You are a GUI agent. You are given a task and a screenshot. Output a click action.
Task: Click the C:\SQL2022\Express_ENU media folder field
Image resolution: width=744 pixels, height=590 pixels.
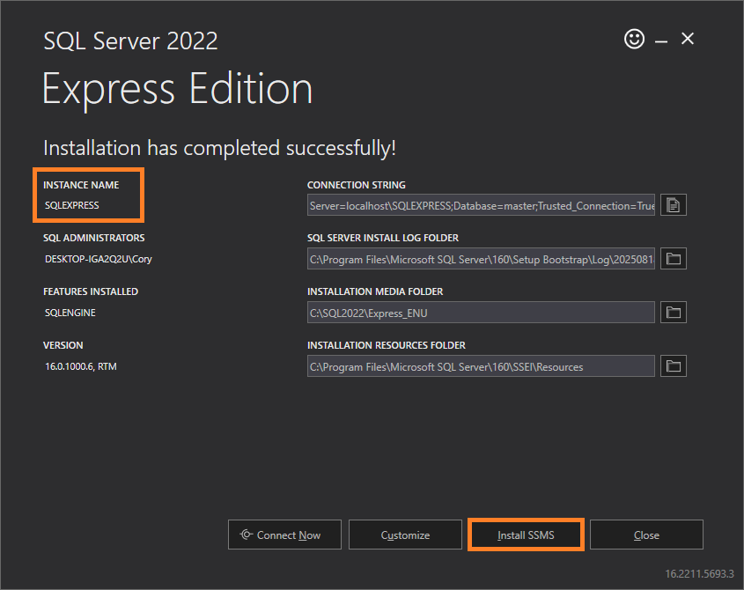[x=481, y=313]
